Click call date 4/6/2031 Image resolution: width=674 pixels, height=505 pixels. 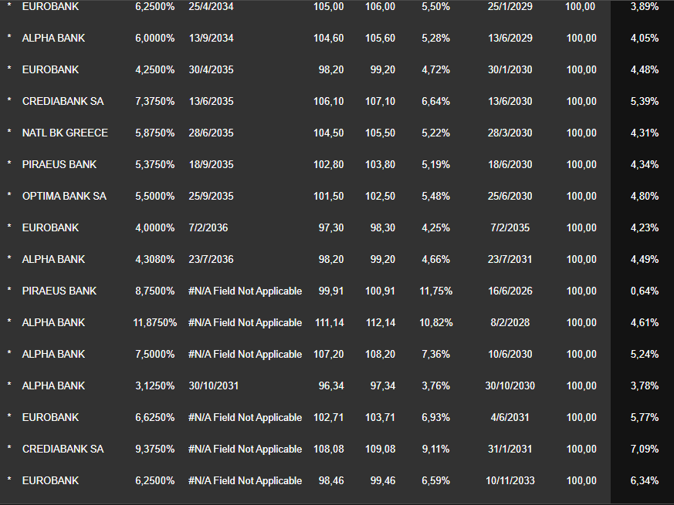point(510,417)
